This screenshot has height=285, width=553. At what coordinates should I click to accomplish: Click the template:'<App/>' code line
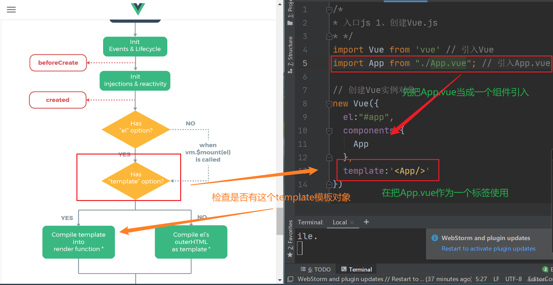pos(386,171)
